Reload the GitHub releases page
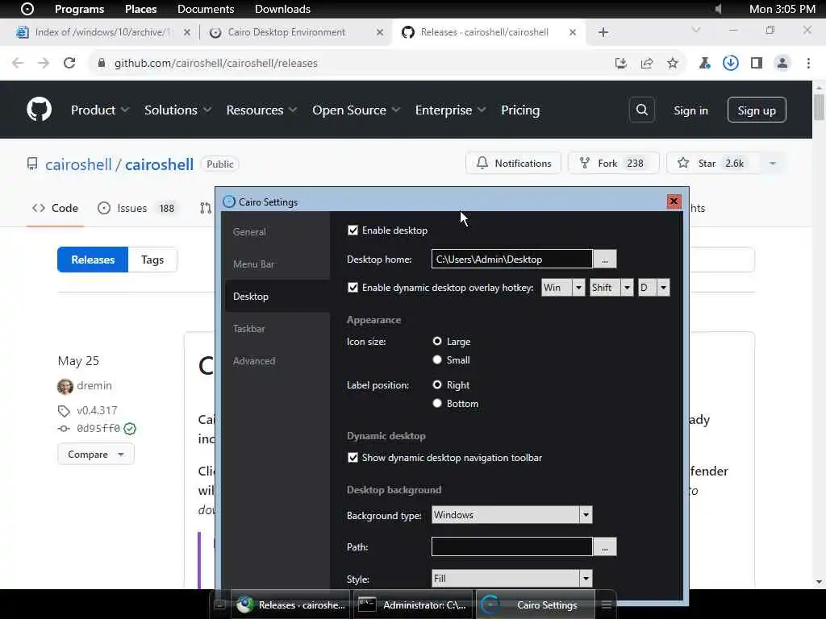The width and height of the screenshot is (826, 619). click(x=69, y=63)
